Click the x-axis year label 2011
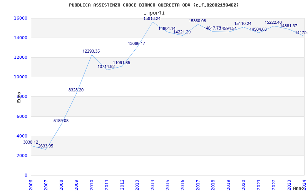This screenshot has height=192, width=308. coord(107,184)
